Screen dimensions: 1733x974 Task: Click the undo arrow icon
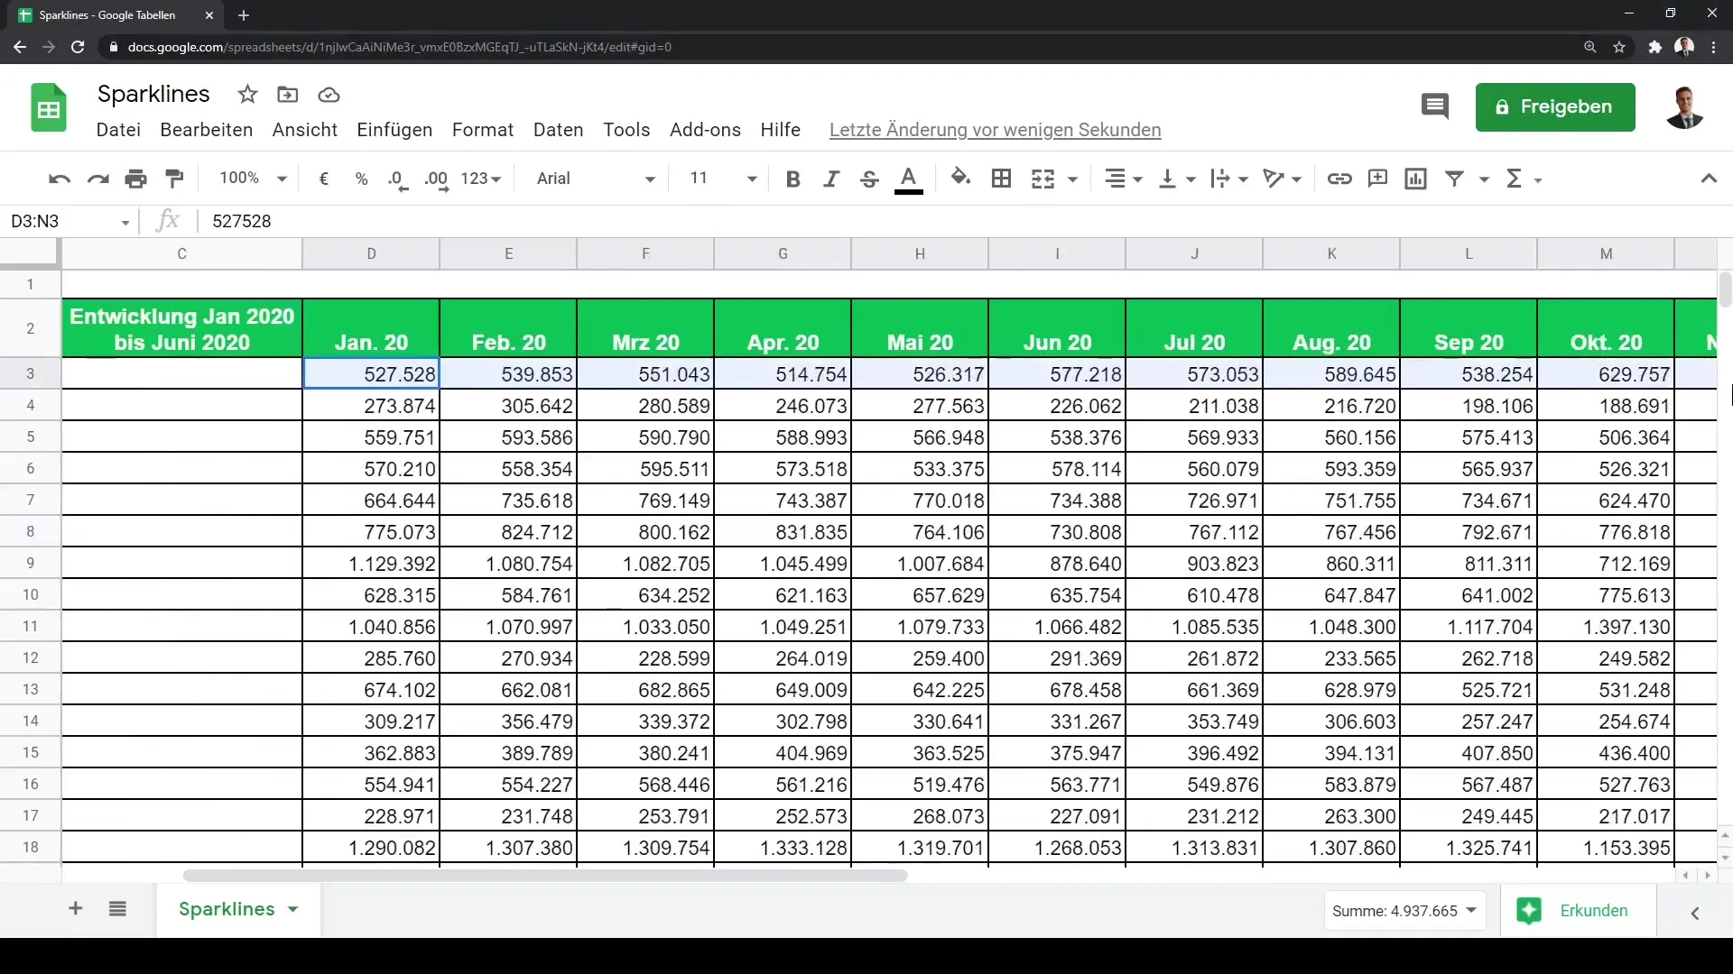(x=60, y=179)
